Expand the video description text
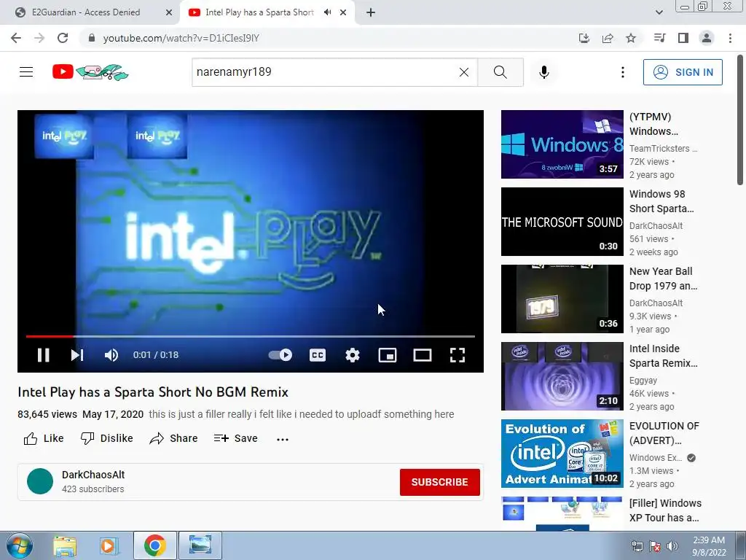Image resolution: width=746 pixels, height=560 pixels. 301,414
